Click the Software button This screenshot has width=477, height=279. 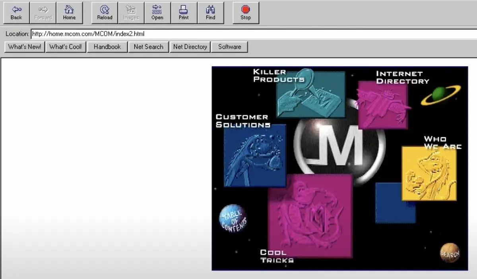(229, 47)
